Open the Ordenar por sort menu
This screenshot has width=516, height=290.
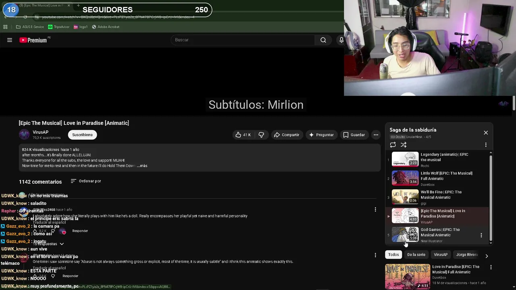coord(86,181)
